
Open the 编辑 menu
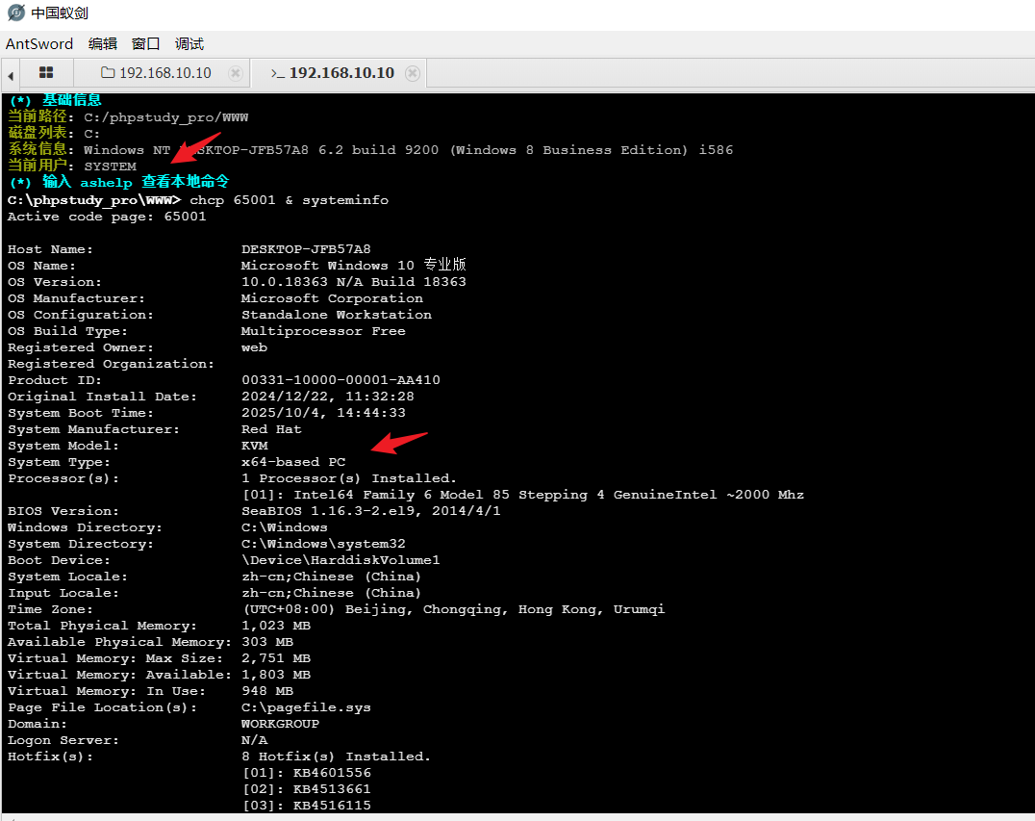point(102,43)
